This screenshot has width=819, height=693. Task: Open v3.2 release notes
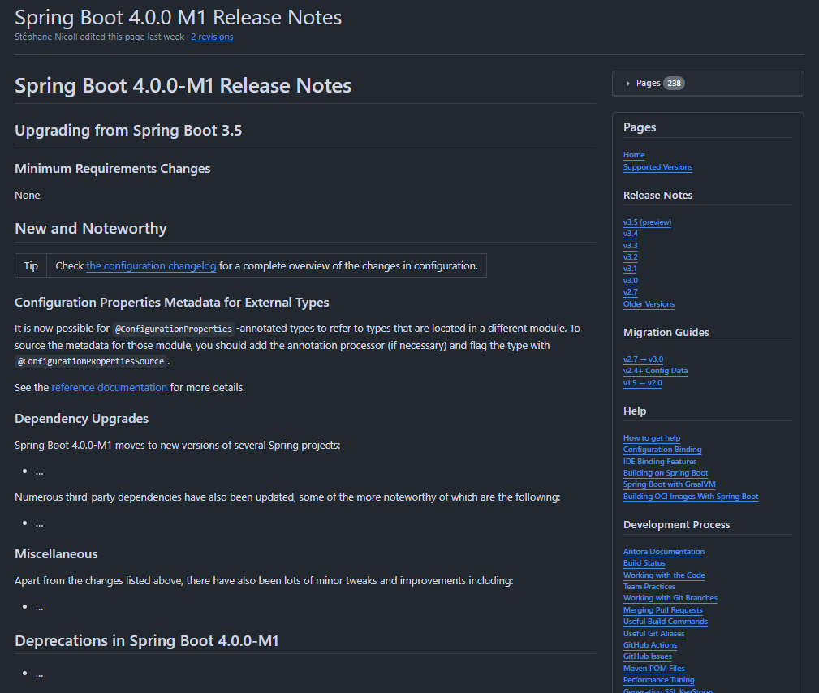pyautogui.click(x=631, y=257)
